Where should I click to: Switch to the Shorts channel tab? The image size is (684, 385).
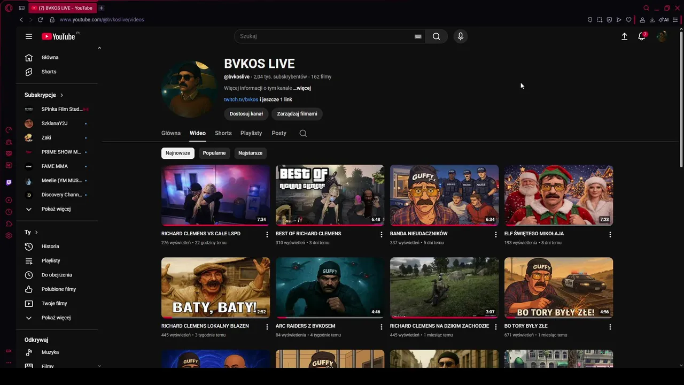coord(223,133)
